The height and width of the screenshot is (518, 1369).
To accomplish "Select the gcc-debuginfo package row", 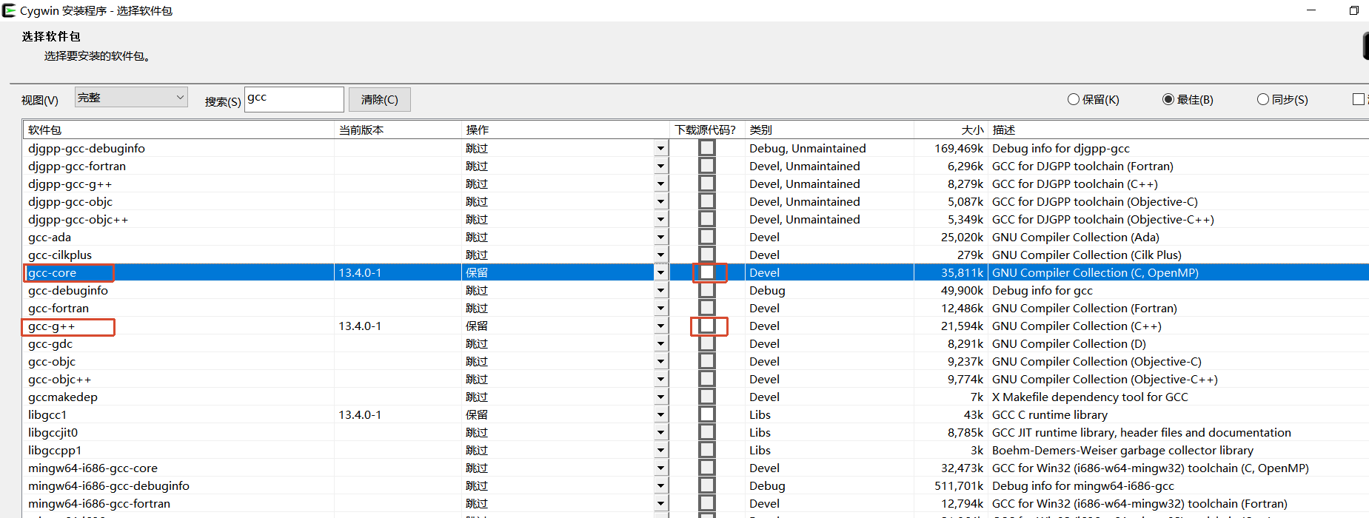I will click(695, 290).
